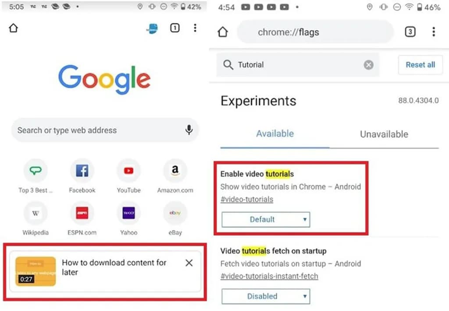Open the YouTube shortcut icon
Viewport: 449px width, 311px height.
(x=128, y=171)
